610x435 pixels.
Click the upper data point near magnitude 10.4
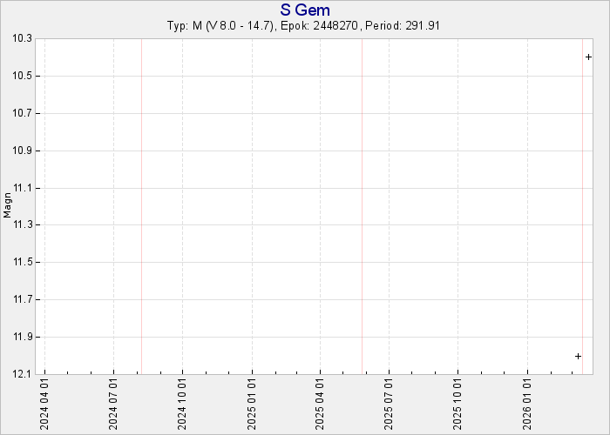click(589, 57)
